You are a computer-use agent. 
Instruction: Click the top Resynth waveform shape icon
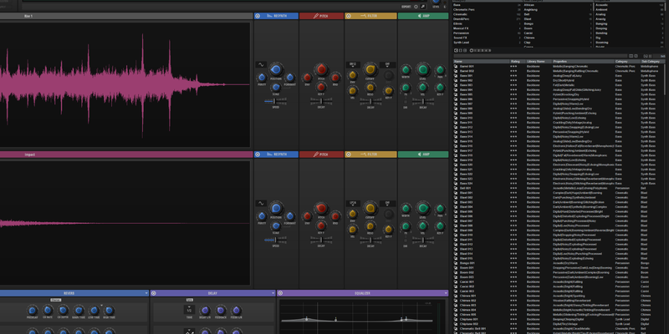(x=260, y=63)
